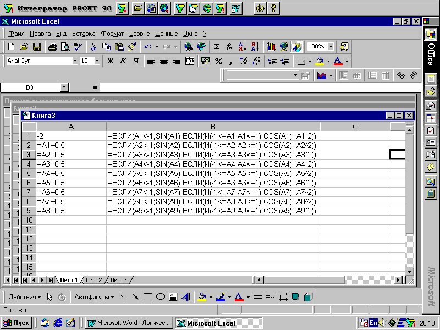Screen dimensions: 440x330
Task: Open the chart type dropdown arrow
Action: click(331, 75)
